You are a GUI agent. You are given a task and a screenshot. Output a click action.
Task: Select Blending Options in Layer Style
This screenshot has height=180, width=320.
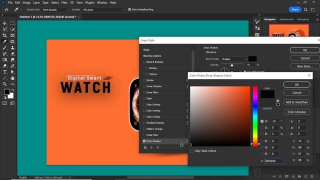(152, 56)
